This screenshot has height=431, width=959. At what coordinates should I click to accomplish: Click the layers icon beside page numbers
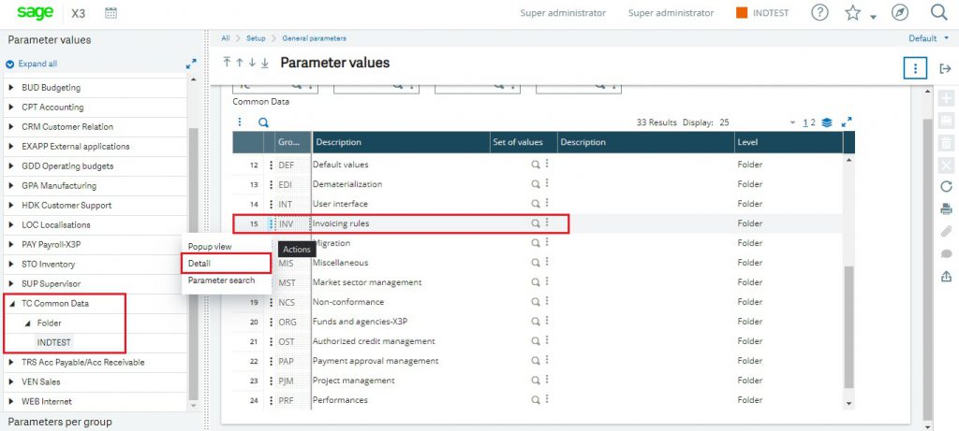827,122
